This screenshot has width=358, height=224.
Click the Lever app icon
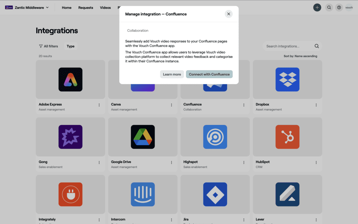tap(287, 194)
